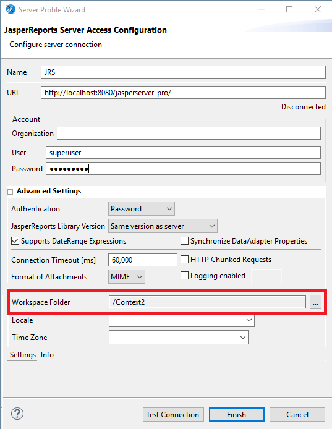Screen dimensions: 332x429
Task: Toggle the Logging enabled checkbox
Action: tap(184, 276)
